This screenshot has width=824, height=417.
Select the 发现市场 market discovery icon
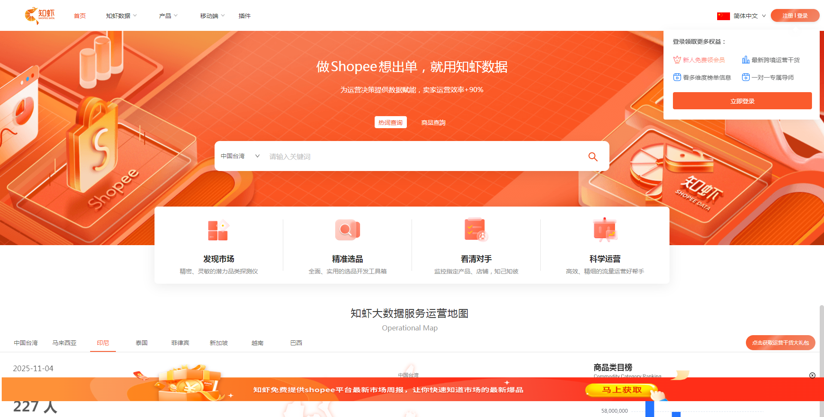[x=218, y=230]
